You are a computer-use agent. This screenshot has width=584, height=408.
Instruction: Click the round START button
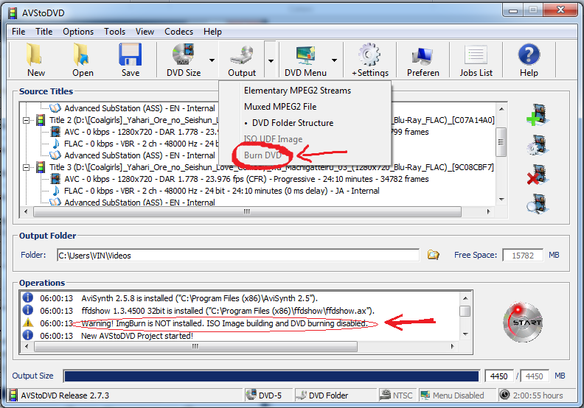523,322
